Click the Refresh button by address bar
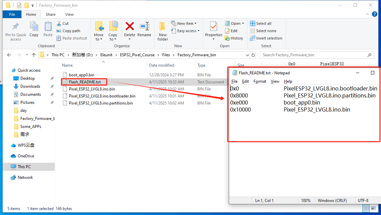Viewport: 381px width, 215px height. click(x=253, y=55)
